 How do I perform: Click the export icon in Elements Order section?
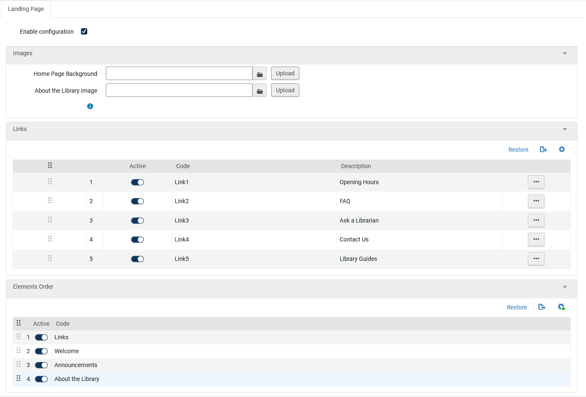tap(542, 307)
